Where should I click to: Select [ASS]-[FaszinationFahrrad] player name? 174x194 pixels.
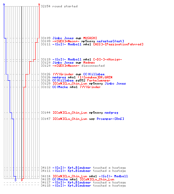(x=118, y=44)
